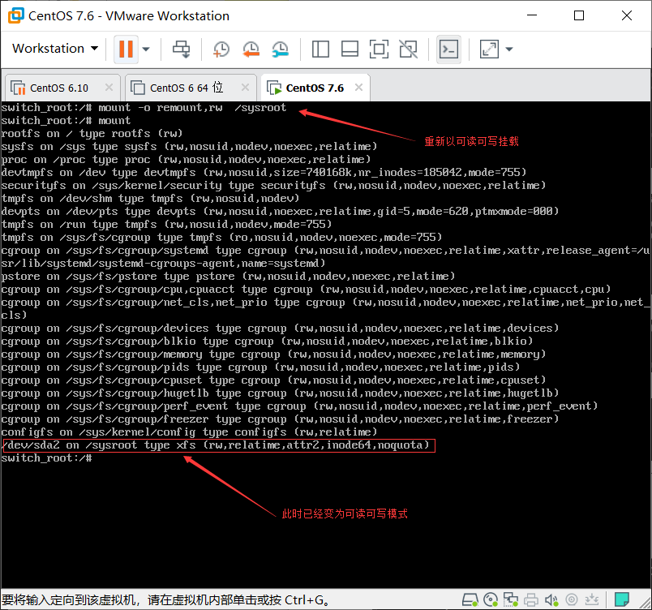Minimize the VMware Workstation window
The height and width of the screenshot is (610, 652).
point(532,15)
